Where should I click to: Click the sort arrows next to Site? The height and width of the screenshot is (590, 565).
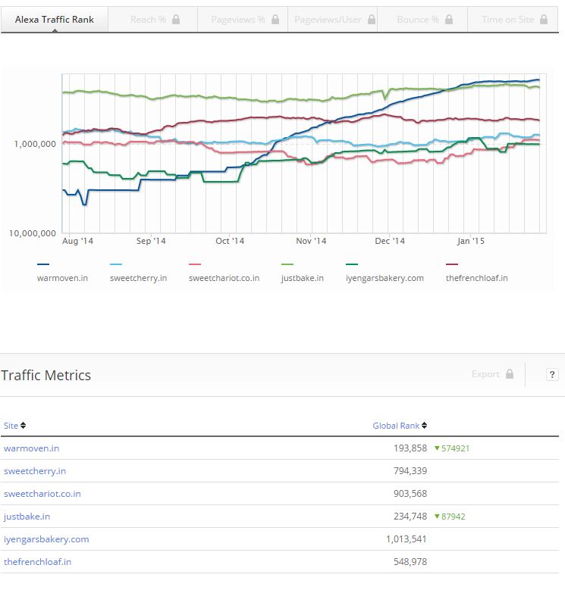click(23, 426)
